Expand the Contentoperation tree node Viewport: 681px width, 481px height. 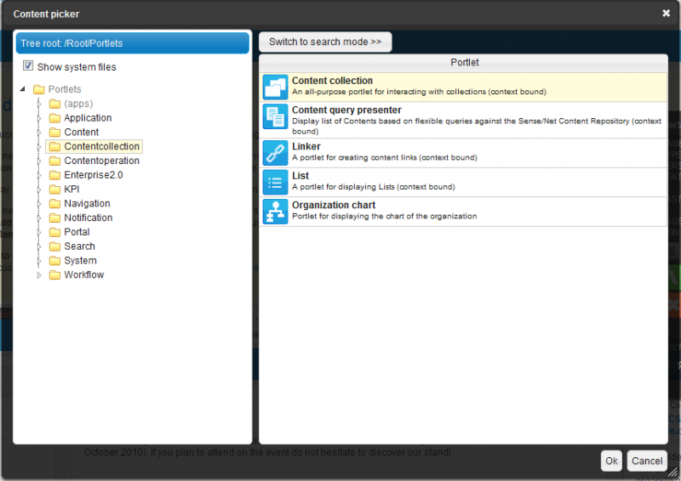pyautogui.click(x=39, y=161)
